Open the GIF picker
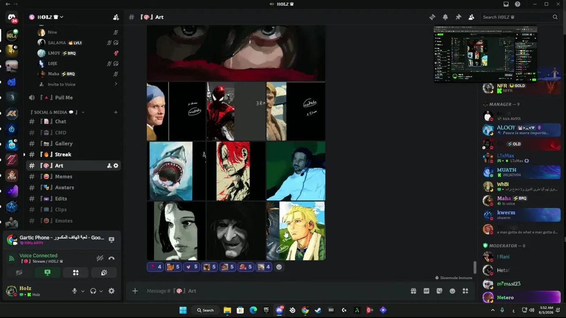The image size is (566, 318). tap(426, 291)
